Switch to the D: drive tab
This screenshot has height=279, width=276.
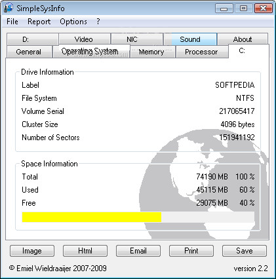pyautogui.click(x=32, y=39)
